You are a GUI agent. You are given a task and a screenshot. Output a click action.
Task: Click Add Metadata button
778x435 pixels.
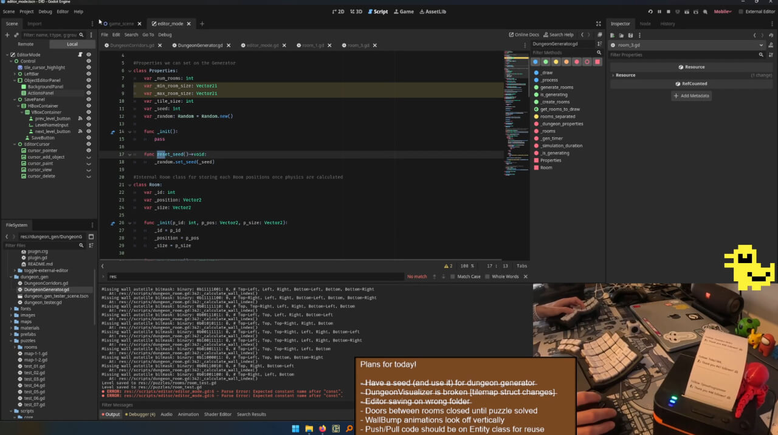click(692, 96)
